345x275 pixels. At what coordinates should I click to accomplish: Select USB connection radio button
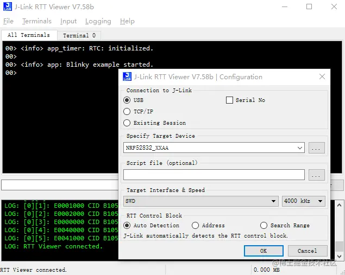[x=127, y=100]
